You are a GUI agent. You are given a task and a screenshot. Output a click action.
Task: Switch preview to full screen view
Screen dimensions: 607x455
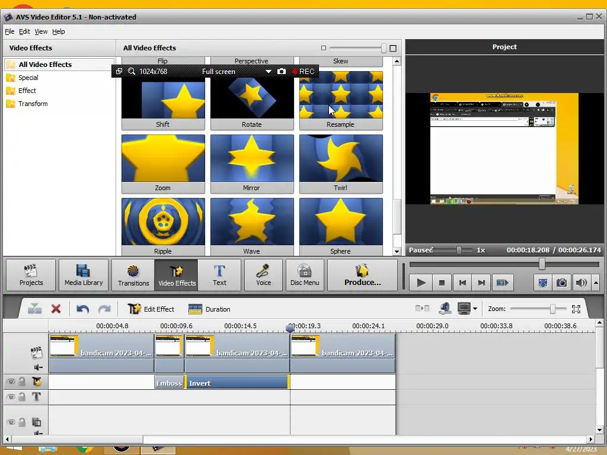[x=543, y=283]
